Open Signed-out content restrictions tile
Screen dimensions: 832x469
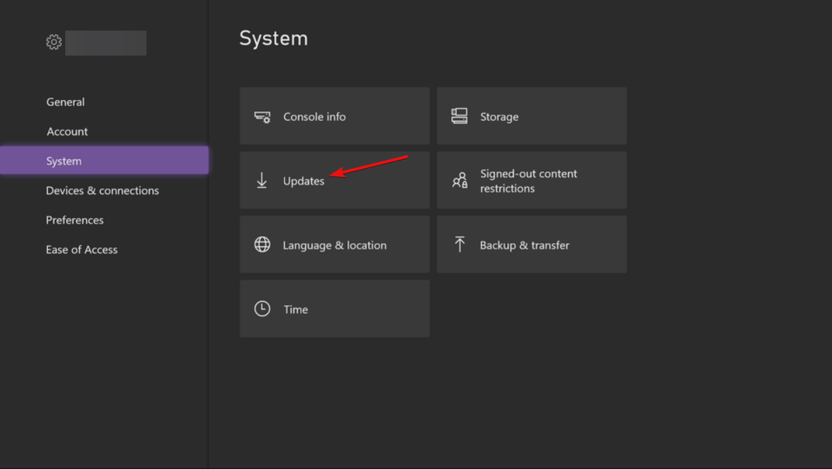pyautogui.click(x=531, y=180)
